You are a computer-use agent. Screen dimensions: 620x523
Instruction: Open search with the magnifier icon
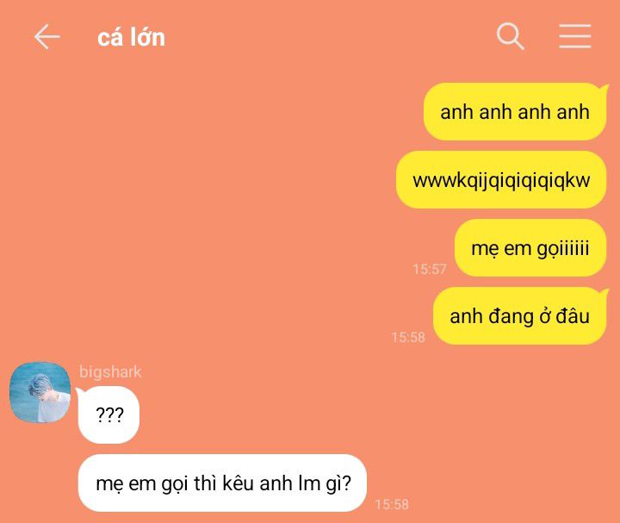(x=510, y=36)
